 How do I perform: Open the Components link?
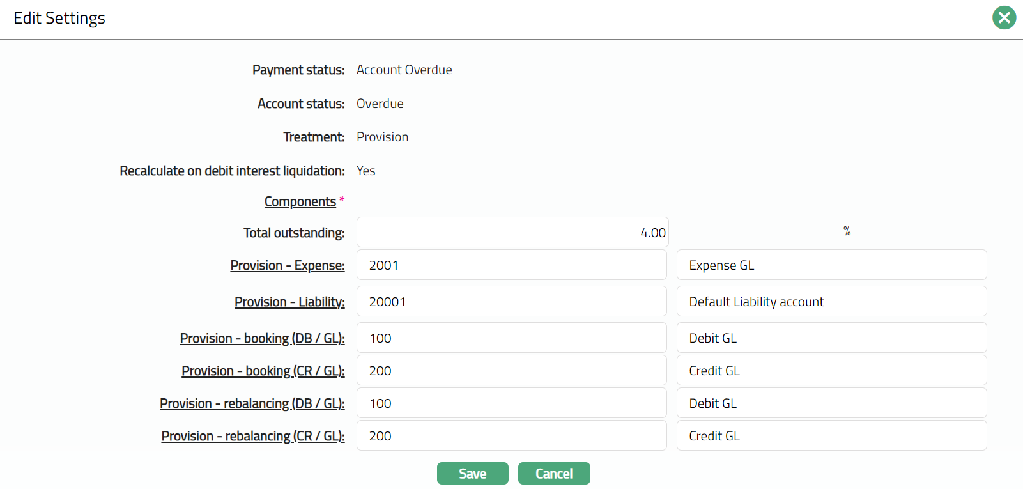pos(300,201)
